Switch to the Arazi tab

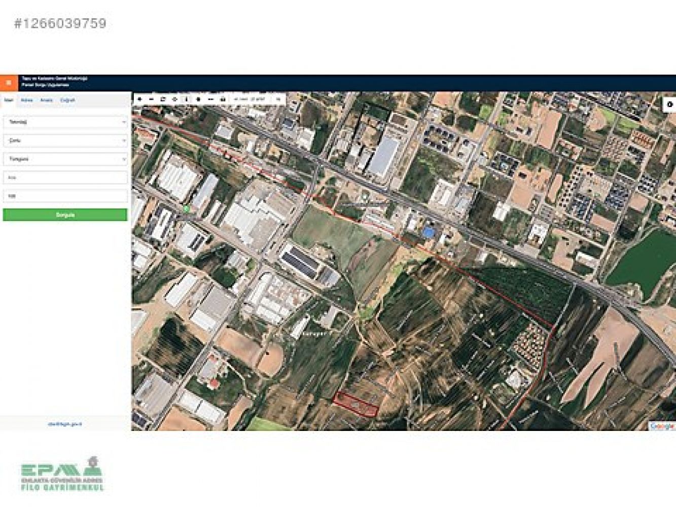pyautogui.click(x=46, y=100)
